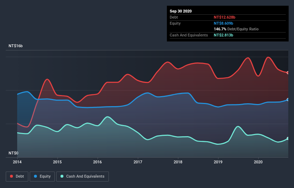The height and width of the screenshot is (188, 294).
Task: Click the 146.7% Debt/Equity Ratio text
Action: point(236,29)
